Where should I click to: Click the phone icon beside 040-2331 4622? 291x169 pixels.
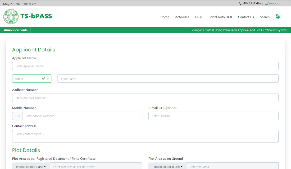[240, 3]
